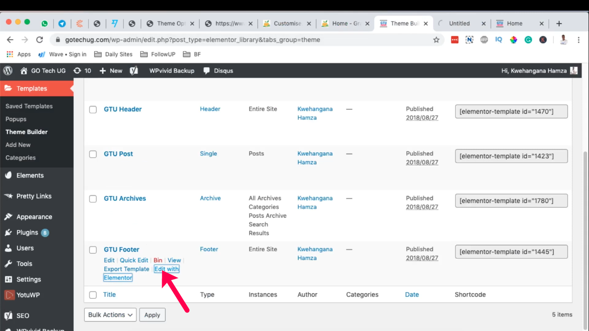Click the Chrome profile avatar

tap(564, 40)
